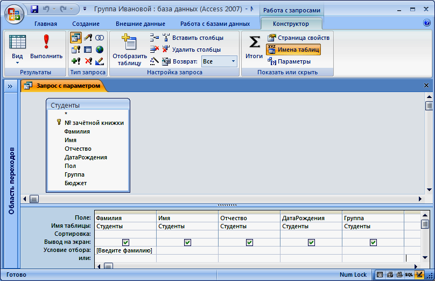Open Access help question mark
This screenshot has height=281, width=435.
point(427,23)
